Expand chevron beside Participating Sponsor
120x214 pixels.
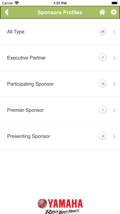coord(114,84)
